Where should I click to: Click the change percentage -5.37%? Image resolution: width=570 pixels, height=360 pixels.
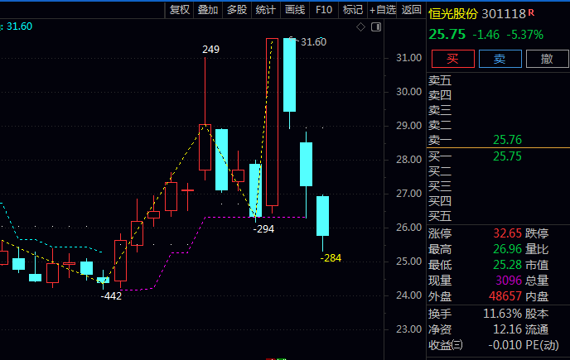coord(525,35)
